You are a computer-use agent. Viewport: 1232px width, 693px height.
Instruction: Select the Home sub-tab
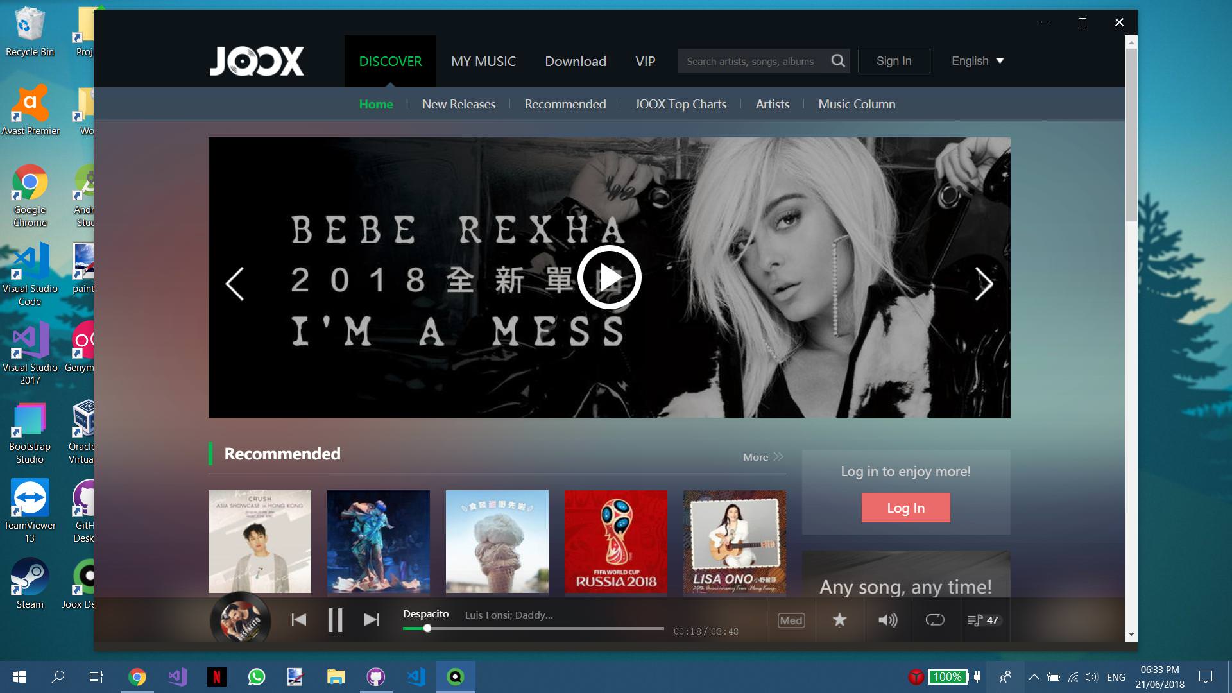coord(376,104)
